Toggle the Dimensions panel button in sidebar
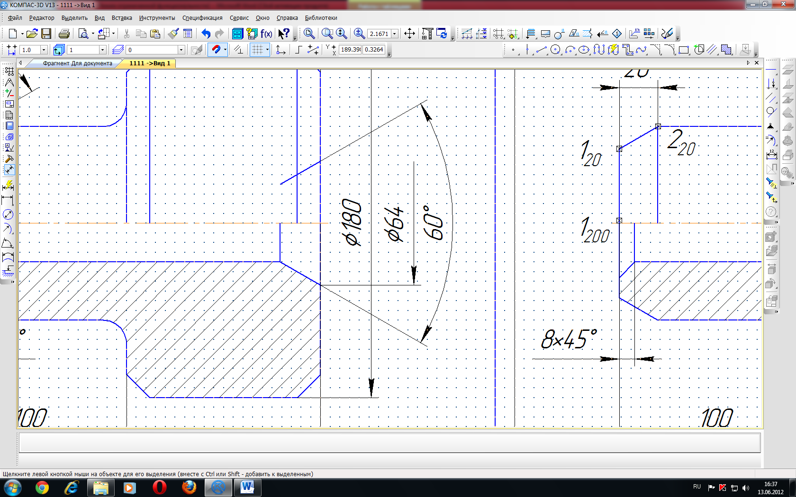This screenshot has height=497, width=796. pyautogui.click(x=9, y=169)
